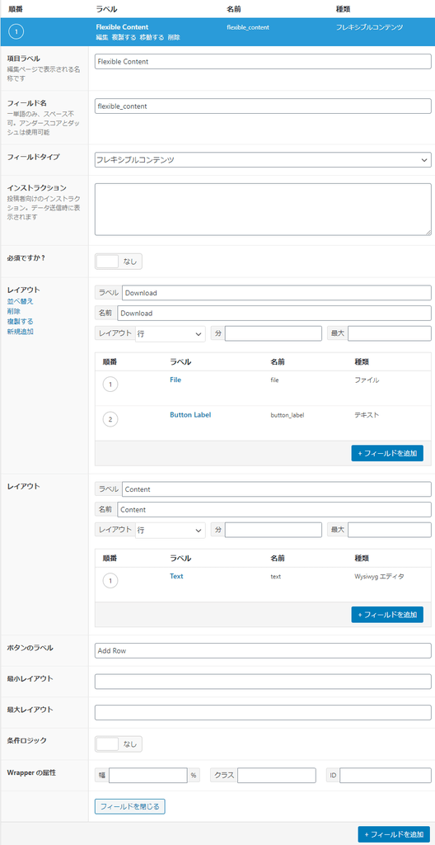Click the file name cell in File row
435x845 pixels.
pyautogui.click(x=274, y=380)
